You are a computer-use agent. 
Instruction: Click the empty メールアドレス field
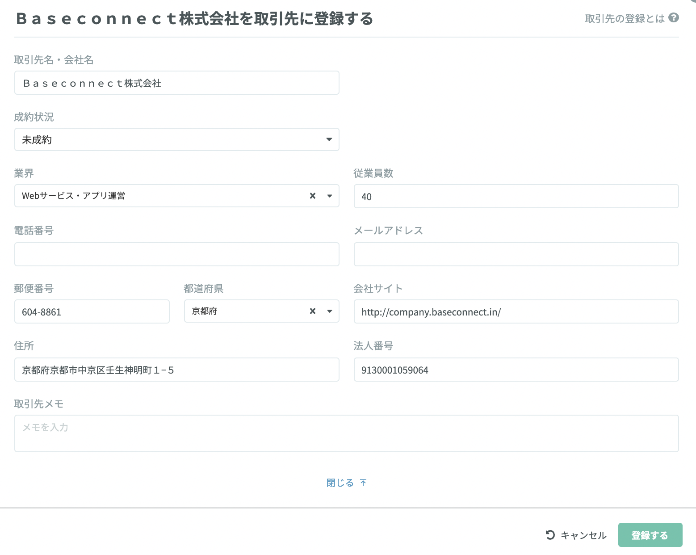click(516, 254)
